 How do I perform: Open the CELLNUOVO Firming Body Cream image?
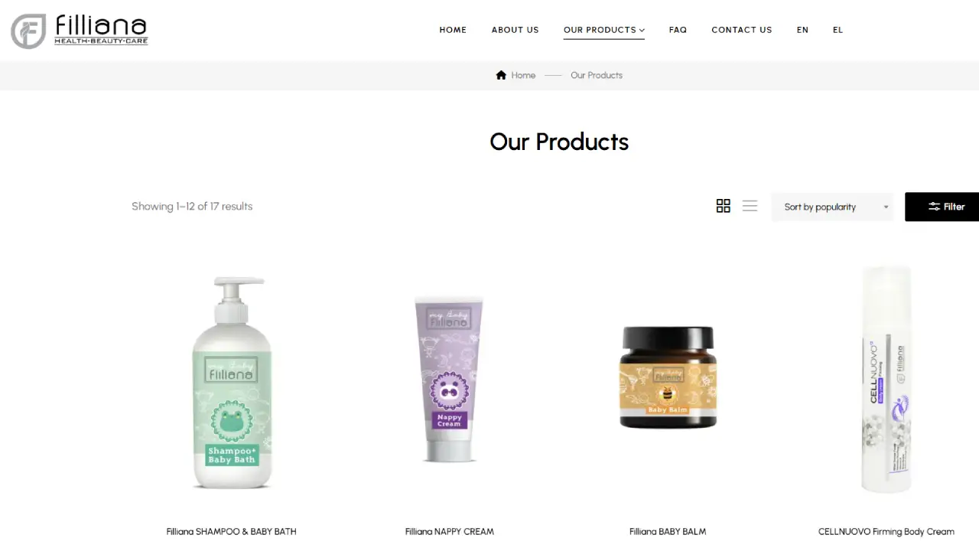click(886, 379)
